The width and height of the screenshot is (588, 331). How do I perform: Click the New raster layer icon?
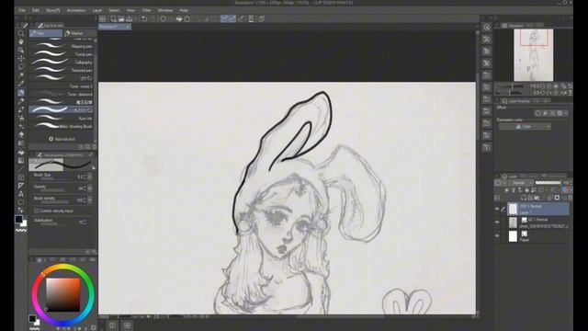point(524,198)
